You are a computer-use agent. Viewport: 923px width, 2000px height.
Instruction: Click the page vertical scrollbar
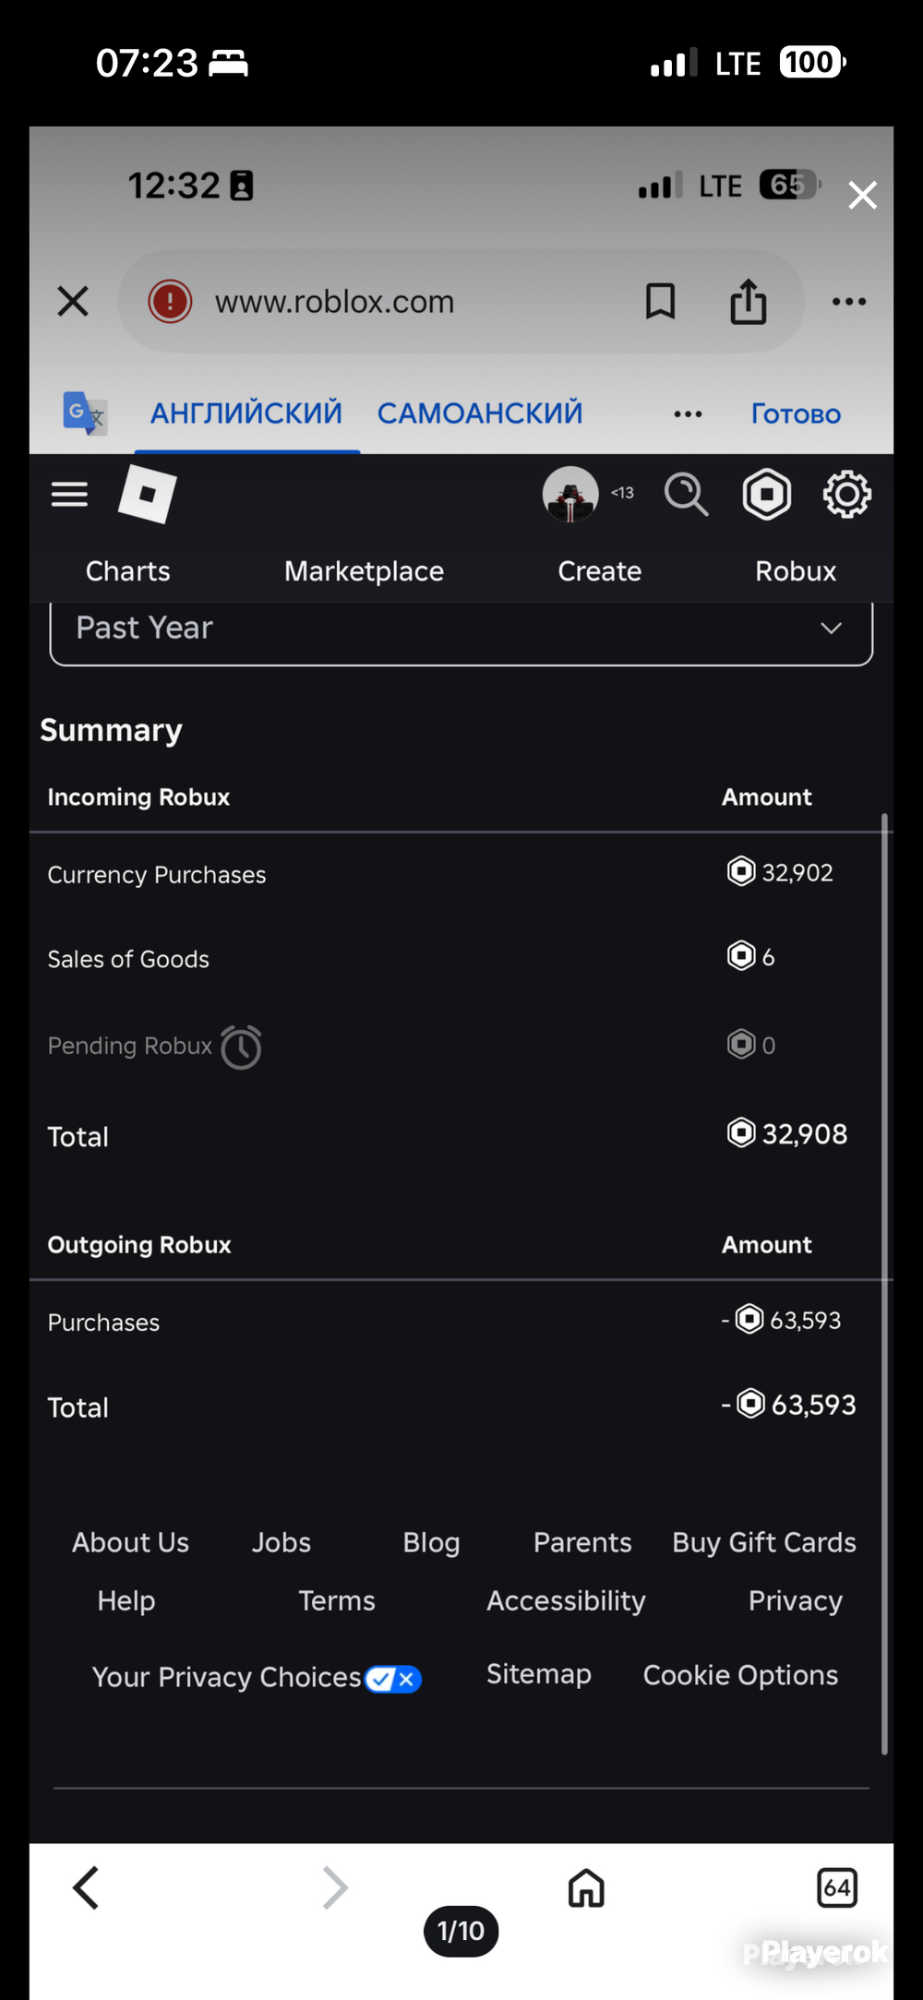pos(884,1283)
